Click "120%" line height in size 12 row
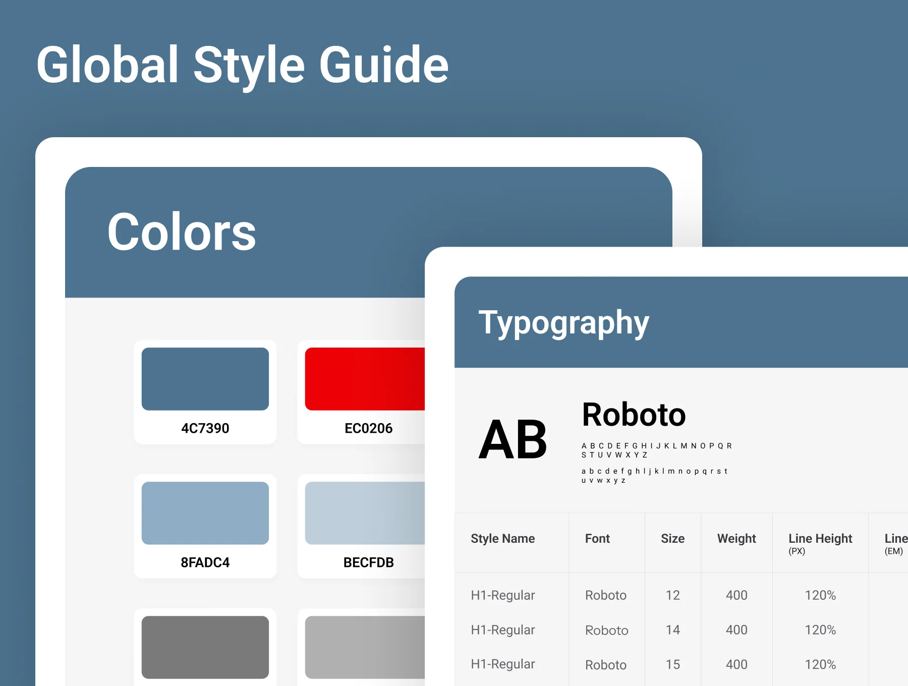This screenshot has height=686, width=908. [x=820, y=595]
